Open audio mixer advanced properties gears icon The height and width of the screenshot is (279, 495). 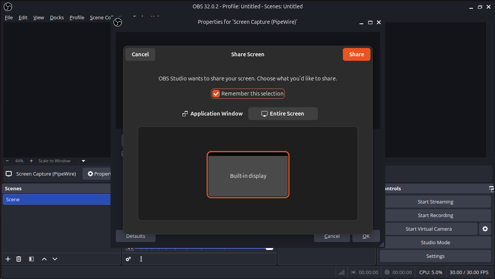(129, 259)
